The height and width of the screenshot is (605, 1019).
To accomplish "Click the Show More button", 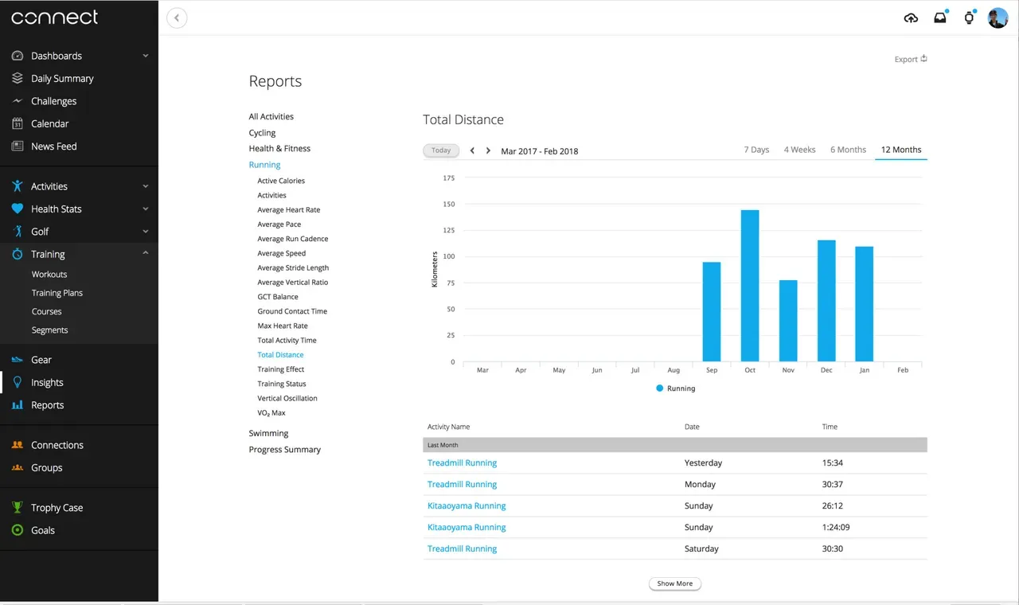I will point(675,584).
